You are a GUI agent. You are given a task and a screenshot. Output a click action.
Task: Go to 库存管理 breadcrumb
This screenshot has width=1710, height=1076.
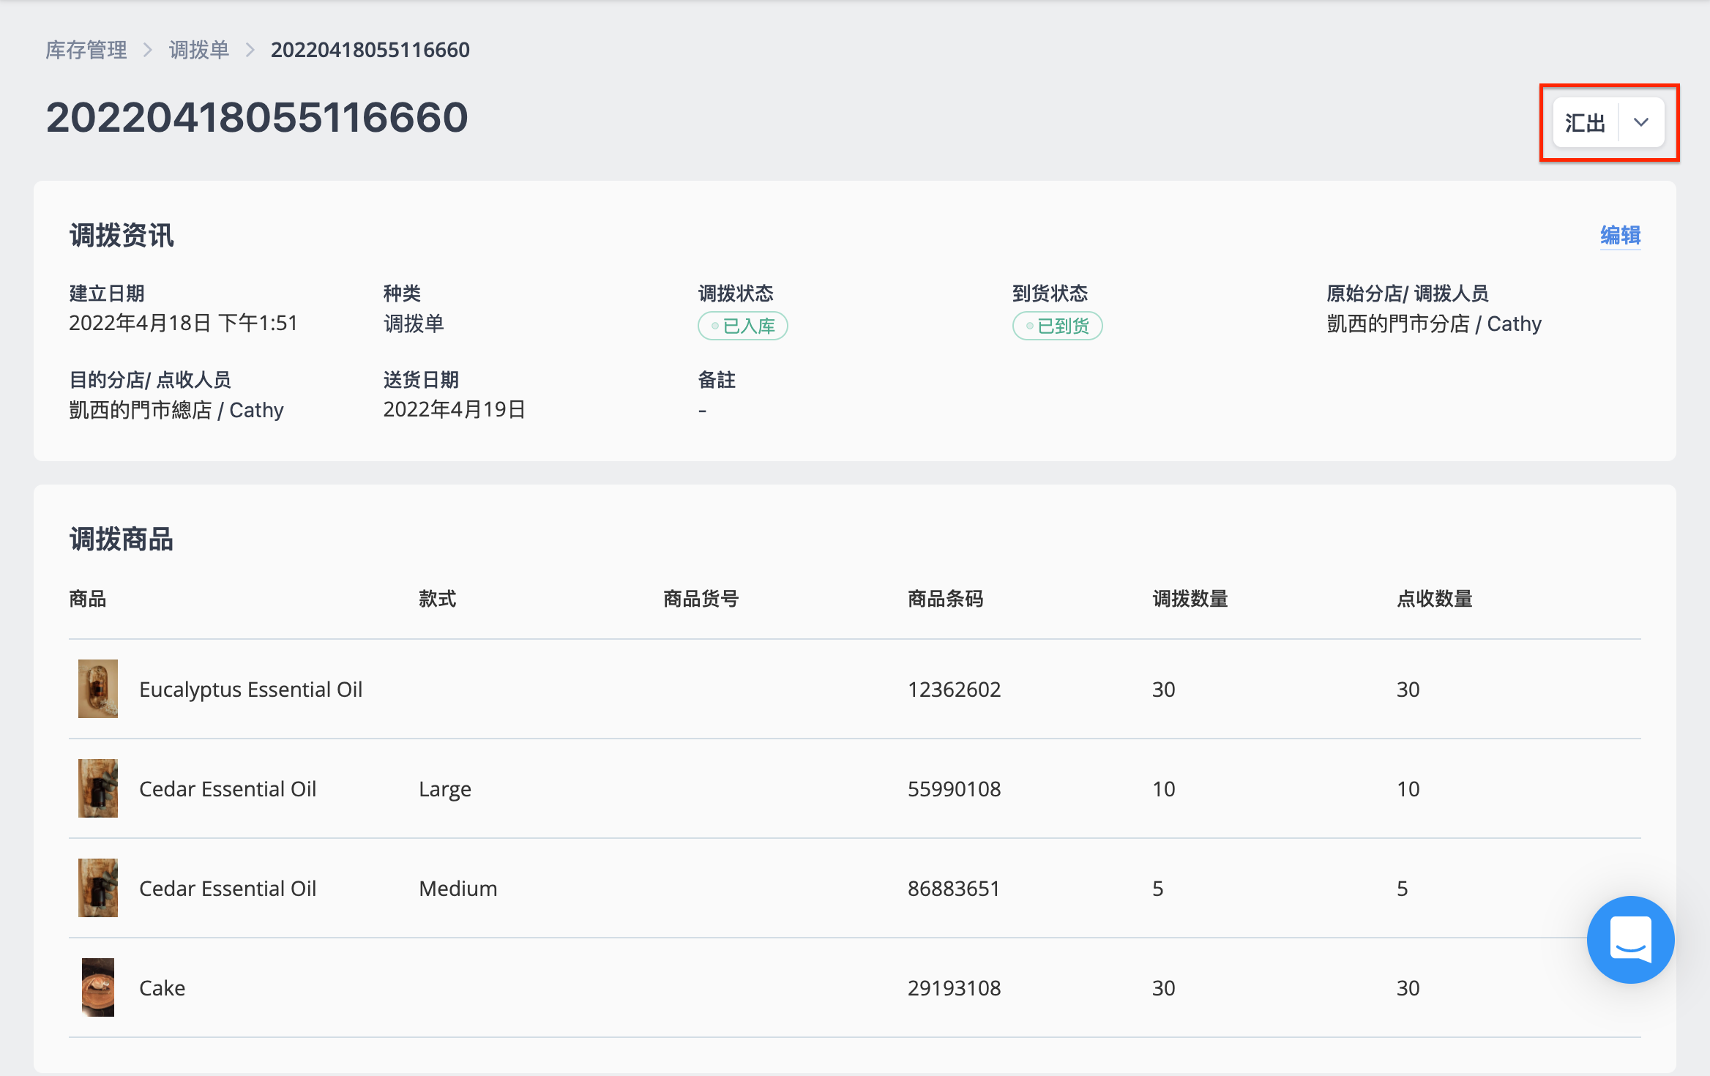click(86, 50)
